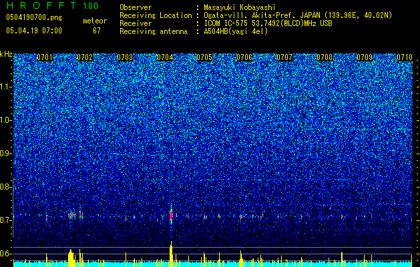Click the 0704 time marker
Image resolution: width=420 pixels, height=267 pixels.
coord(165,57)
